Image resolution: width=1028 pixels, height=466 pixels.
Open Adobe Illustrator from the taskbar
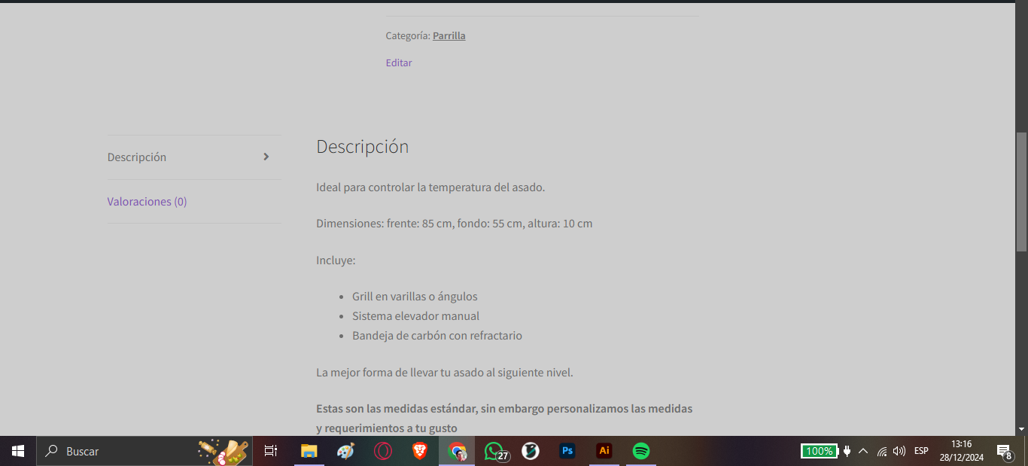point(604,451)
